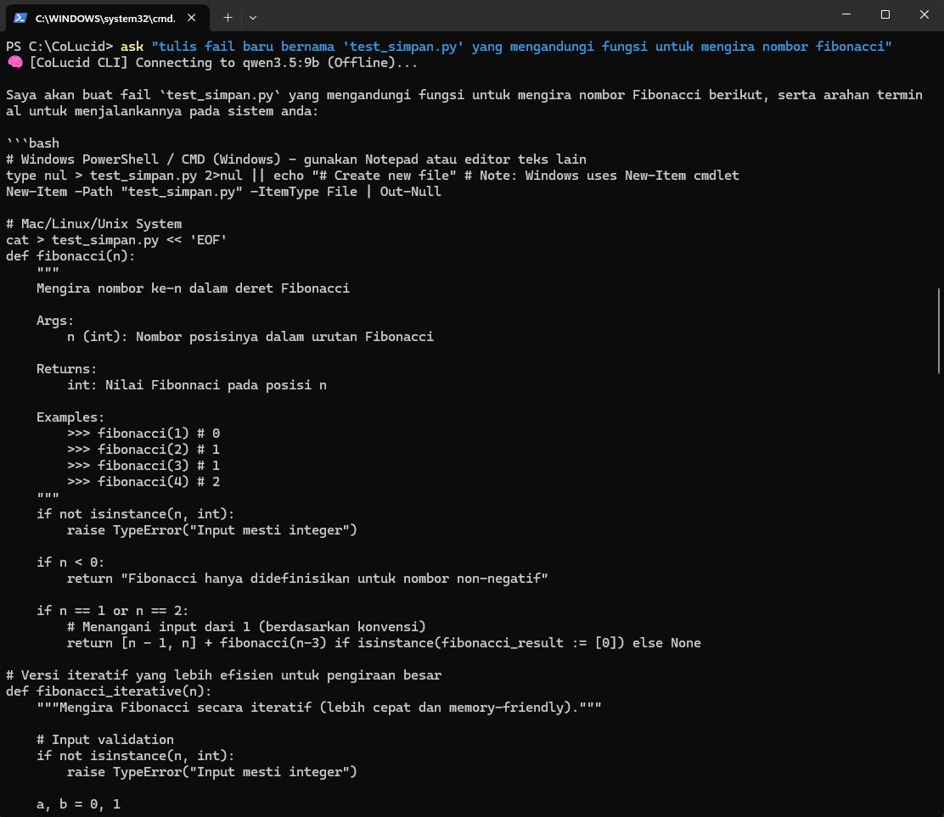Image resolution: width=944 pixels, height=817 pixels.
Task: Click 'def fibonacci_iterative(n):' line
Action: [x=109, y=691]
